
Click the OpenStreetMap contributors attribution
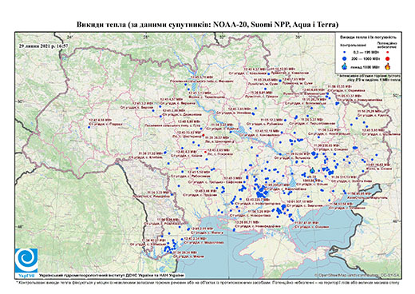click(358, 275)
